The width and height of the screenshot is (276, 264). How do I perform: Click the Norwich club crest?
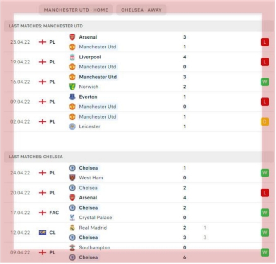[72, 87]
